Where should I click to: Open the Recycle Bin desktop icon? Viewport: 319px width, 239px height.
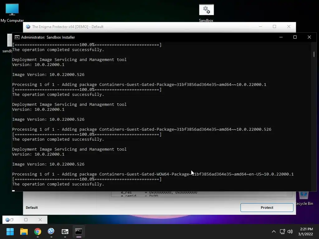click(x=304, y=199)
